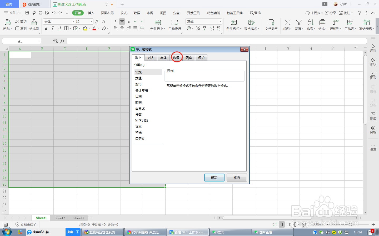Toggle Underline formatting
This screenshot has width=379, height=236.
click(x=59, y=28)
